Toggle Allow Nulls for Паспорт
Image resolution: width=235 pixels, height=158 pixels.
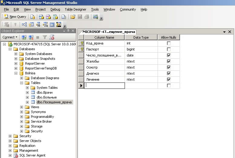click(169, 49)
